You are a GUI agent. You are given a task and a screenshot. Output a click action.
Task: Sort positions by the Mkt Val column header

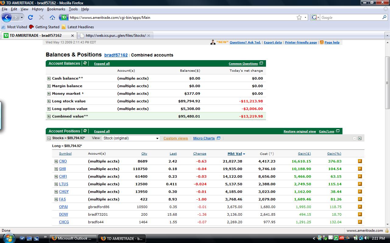(x=235, y=154)
